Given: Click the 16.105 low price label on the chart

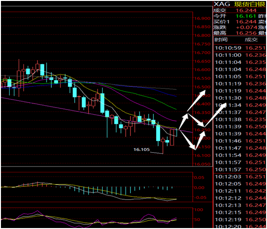Looking at the screenshot, I should click(x=141, y=149).
